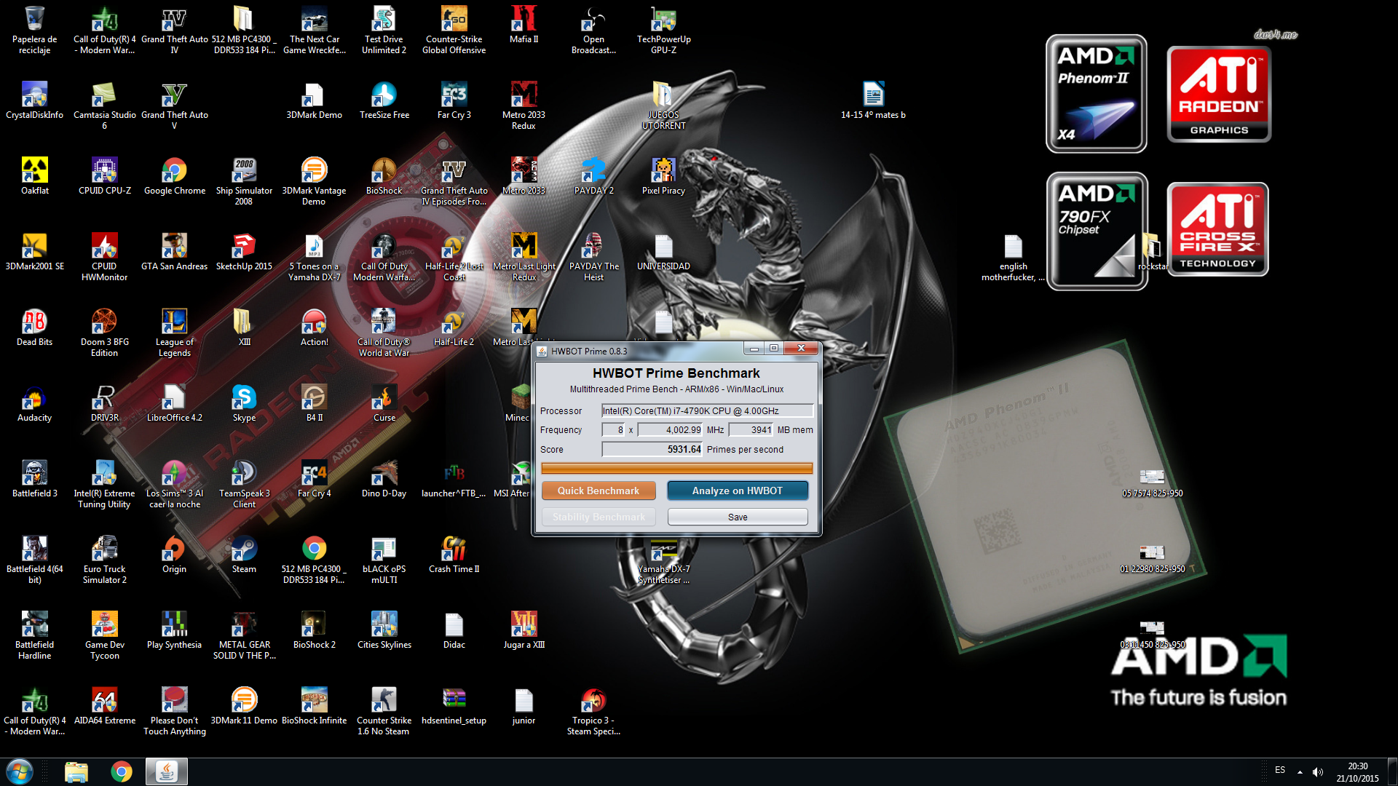Image resolution: width=1398 pixels, height=786 pixels.
Task: Select the hdsentinel_setup archive icon
Action: click(x=454, y=706)
